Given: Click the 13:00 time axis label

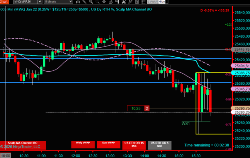Looking at the screenshot, I should click(110, 156).
